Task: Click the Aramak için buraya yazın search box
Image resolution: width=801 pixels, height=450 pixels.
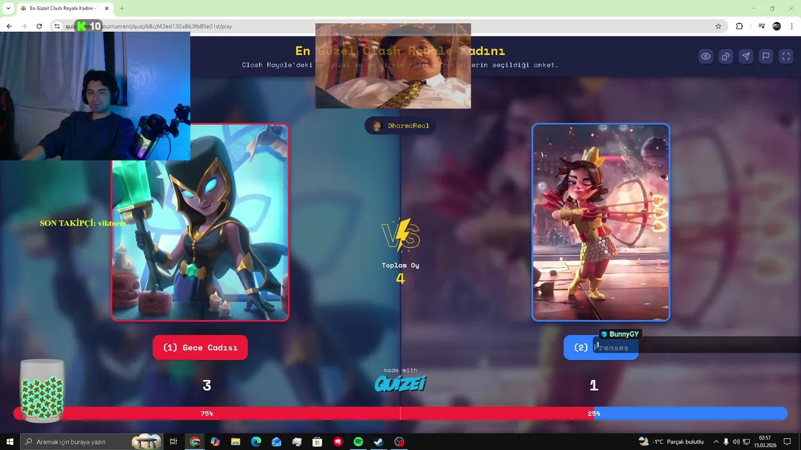Action: point(91,442)
